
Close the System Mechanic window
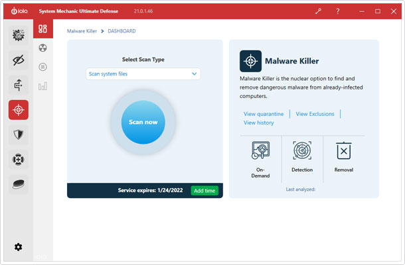[x=394, y=11]
